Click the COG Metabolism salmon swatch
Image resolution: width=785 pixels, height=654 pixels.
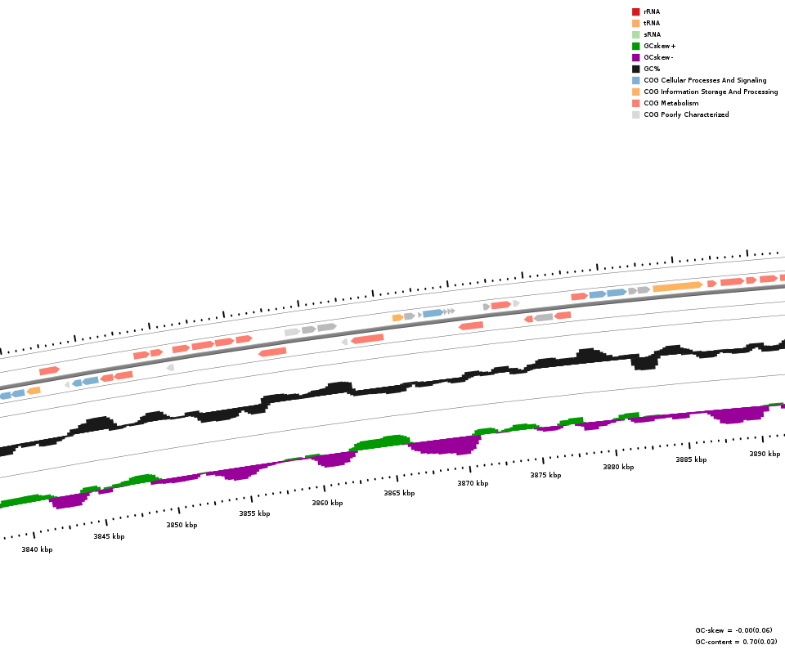point(636,104)
